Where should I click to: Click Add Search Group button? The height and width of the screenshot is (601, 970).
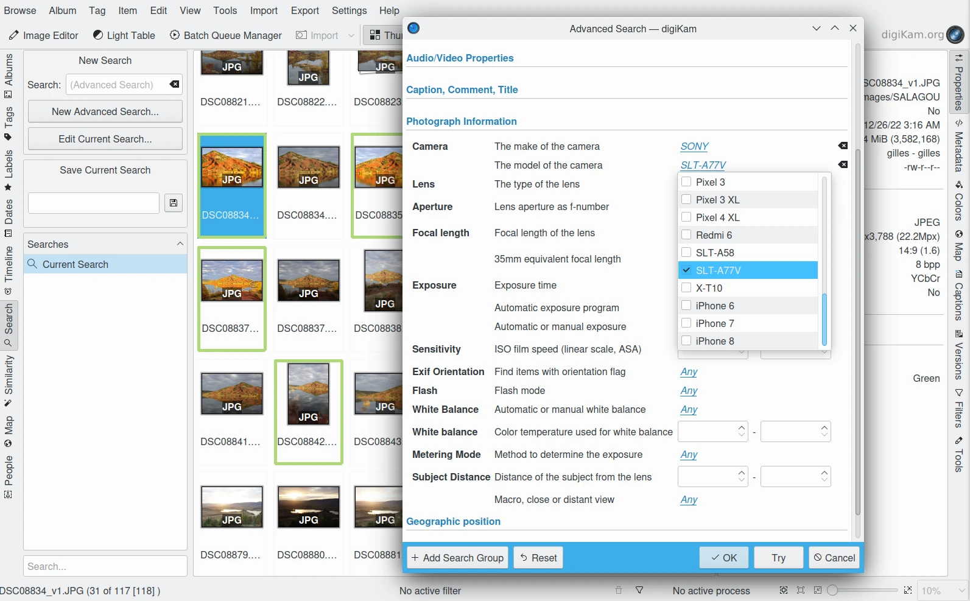(x=457, y=558)
